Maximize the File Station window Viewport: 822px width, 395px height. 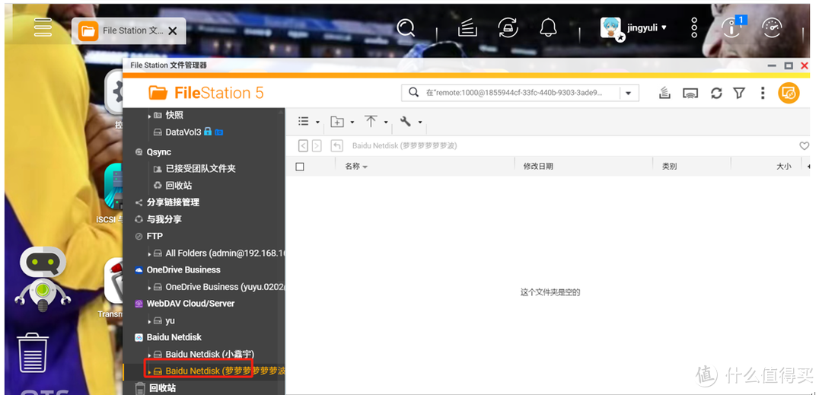coord(789,66)
